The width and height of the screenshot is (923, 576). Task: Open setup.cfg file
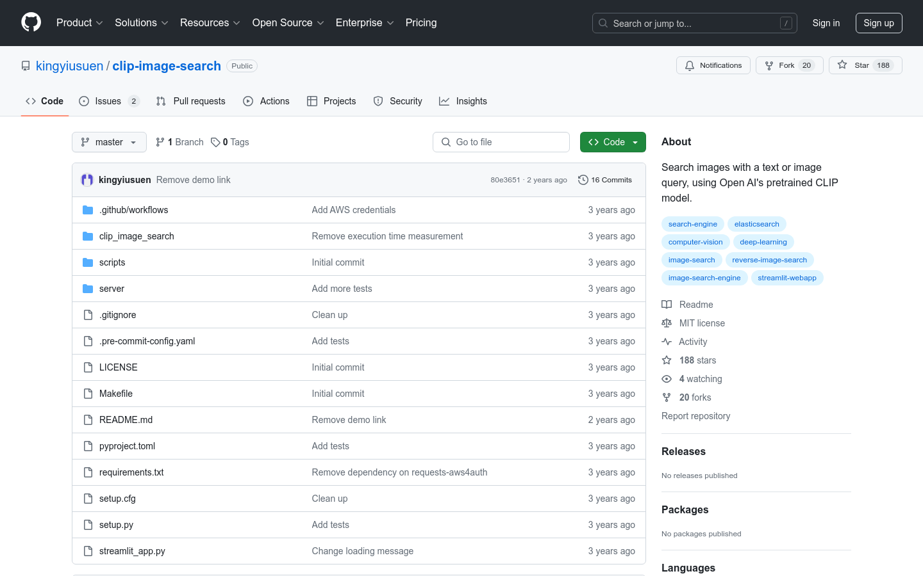117,499
